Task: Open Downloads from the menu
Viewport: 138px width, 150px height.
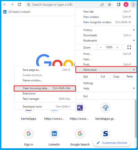Action: point(106,35)
